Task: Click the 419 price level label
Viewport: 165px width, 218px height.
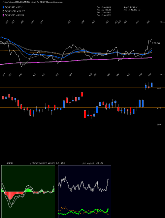Action: tap(159, 108)
